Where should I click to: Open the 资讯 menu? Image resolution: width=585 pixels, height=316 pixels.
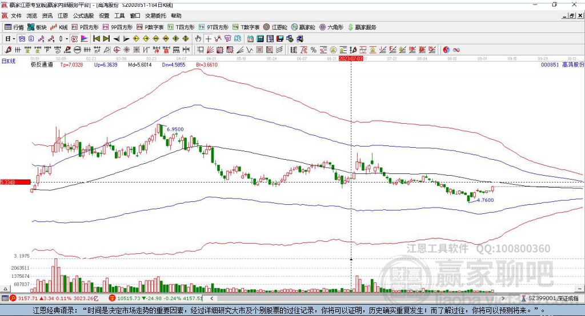click(47, 15)
